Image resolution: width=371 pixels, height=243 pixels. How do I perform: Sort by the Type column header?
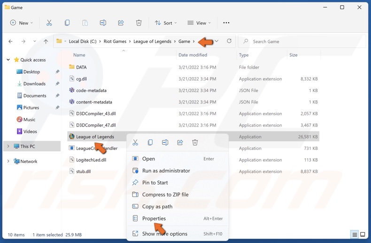243,55
